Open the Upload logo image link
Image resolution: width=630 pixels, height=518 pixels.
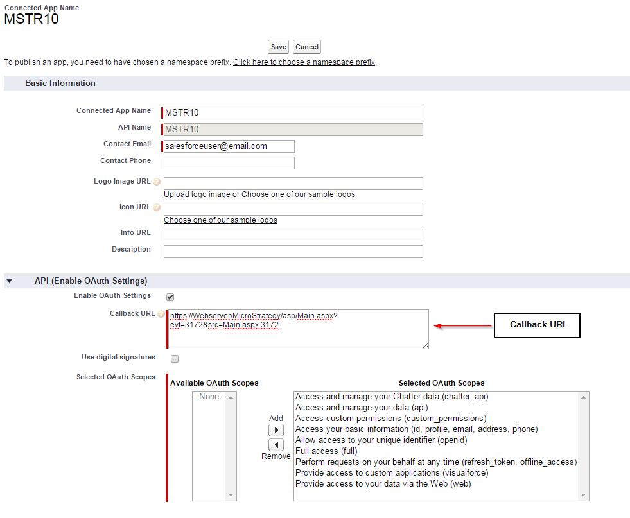[197, 194]
